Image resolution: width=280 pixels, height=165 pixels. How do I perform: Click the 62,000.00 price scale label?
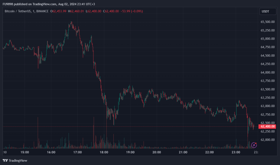268,140
